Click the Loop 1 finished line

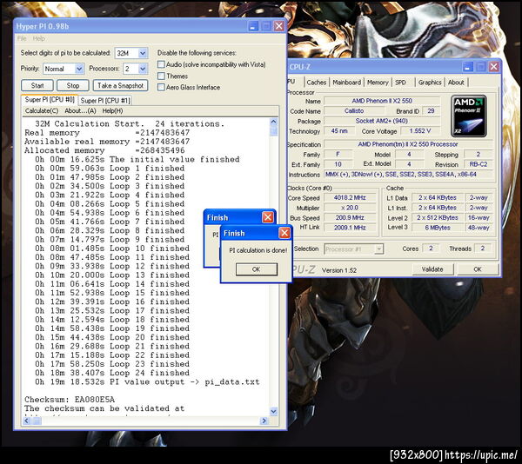click(x=110, y=169)
